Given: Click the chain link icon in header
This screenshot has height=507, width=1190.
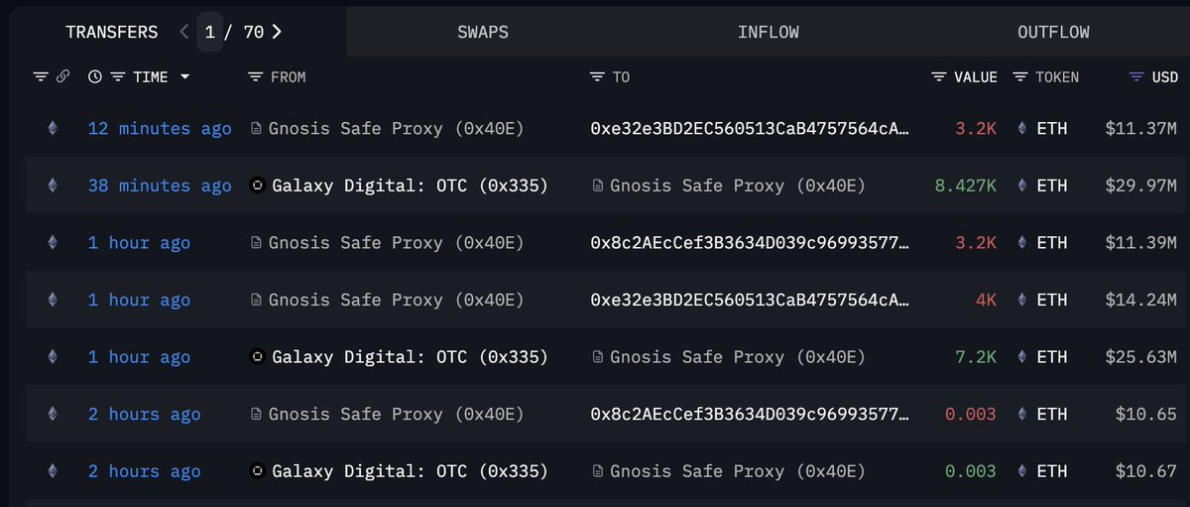Looking at the screenshot, I should coord(62,76).
